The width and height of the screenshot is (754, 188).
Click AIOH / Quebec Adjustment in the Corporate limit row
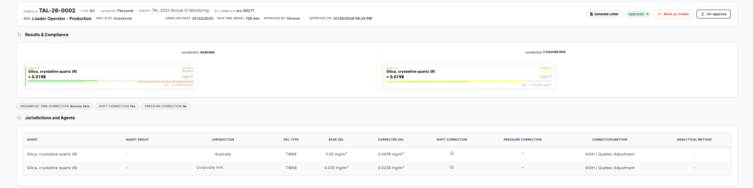(x=610, y=168)
